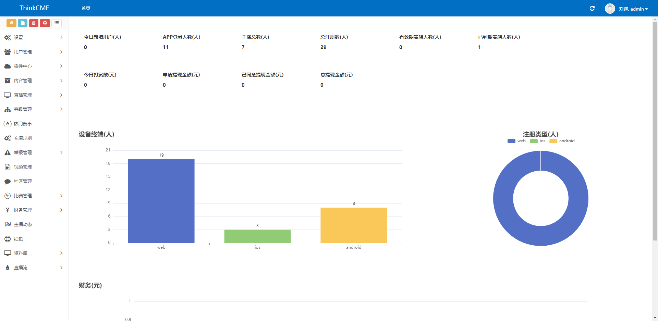
Task: Click the yen icon beside 财务管理
Action: point(8,210)
